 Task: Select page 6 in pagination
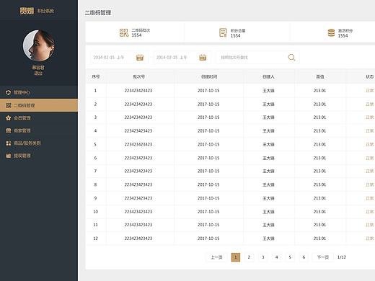(304, 257)
